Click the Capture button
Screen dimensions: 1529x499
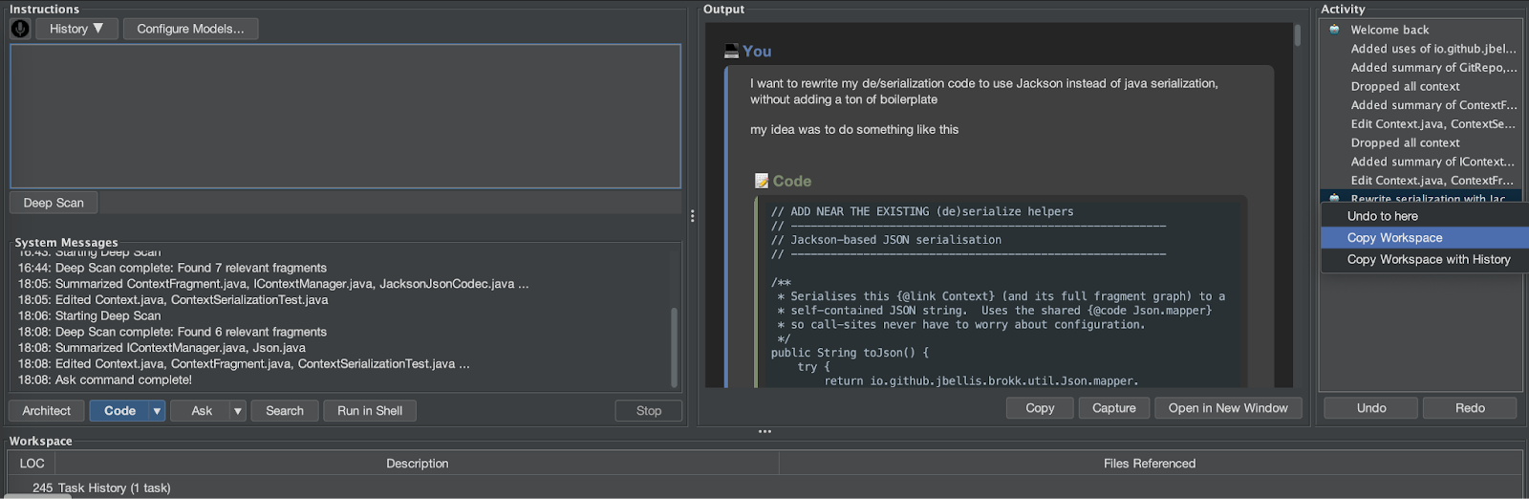coord(1114,408)
